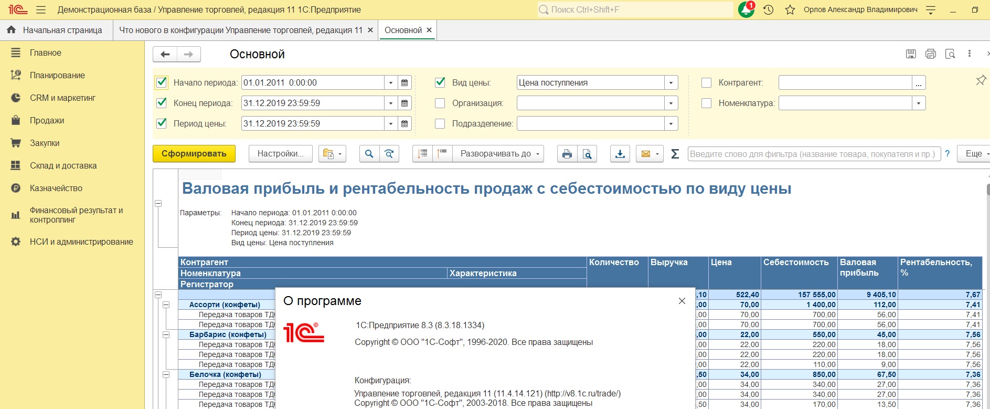This screenshot has width=990, height=409.
Task: Open the Период цены dropdown arrow
Action: pyautogui.click(x=391, y=123)
